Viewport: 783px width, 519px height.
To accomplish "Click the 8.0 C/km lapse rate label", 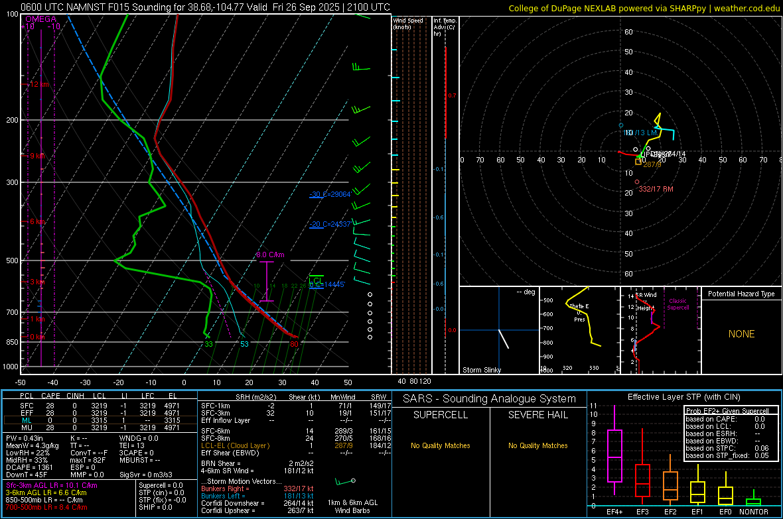I will [270, 255].
